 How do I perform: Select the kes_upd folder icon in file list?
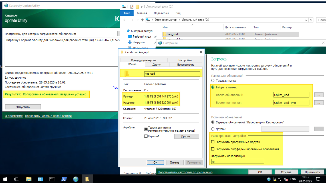coord(165,34)
